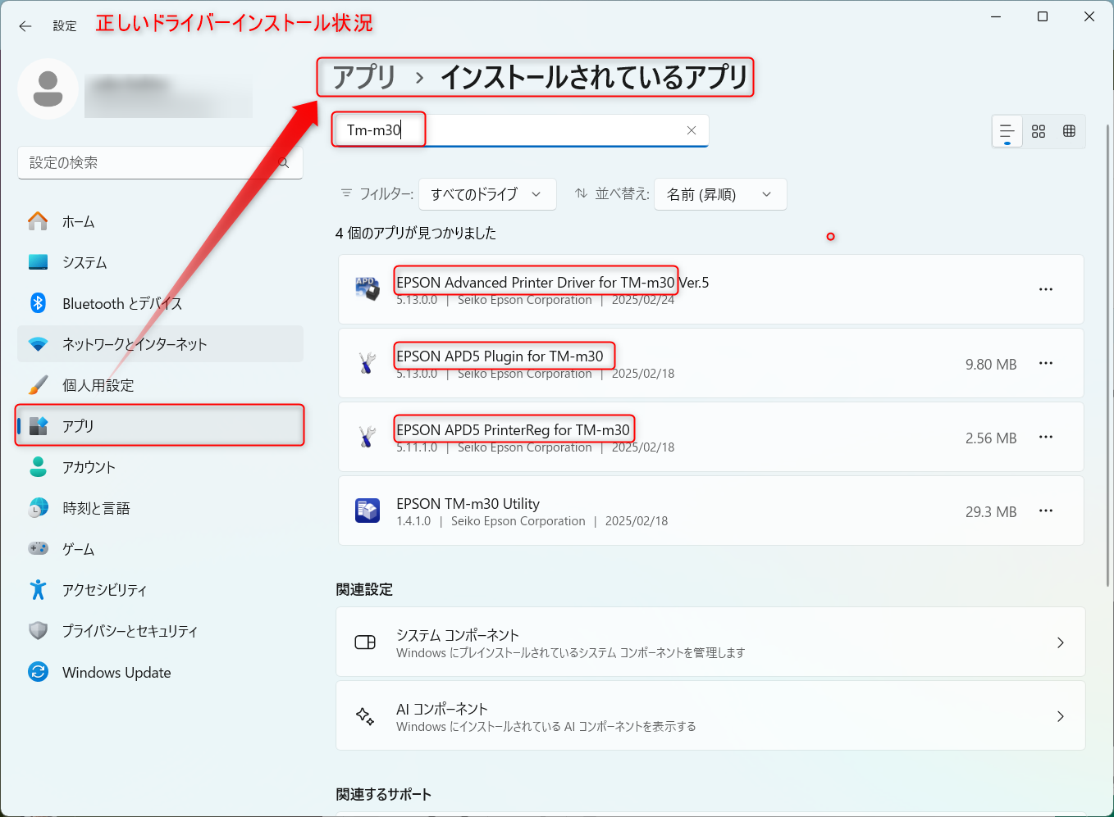Open Personalization settings
Image resolution: width=1114 pixels, height=817 pixels.
coord(160,385)
